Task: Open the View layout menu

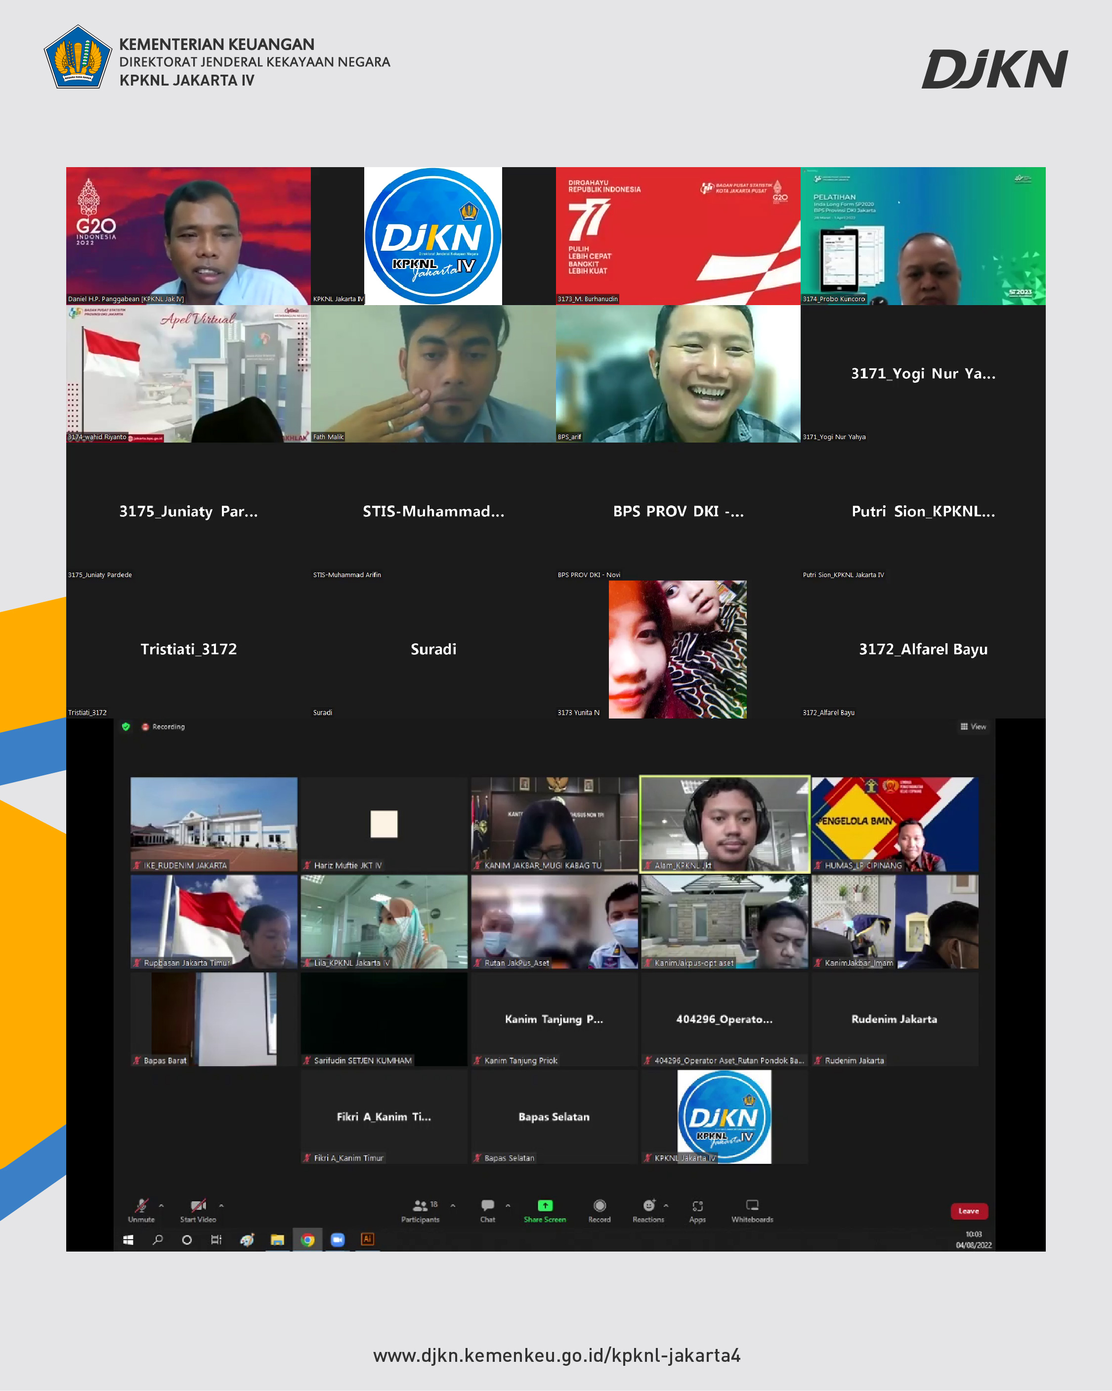Action: coord(973,726)
